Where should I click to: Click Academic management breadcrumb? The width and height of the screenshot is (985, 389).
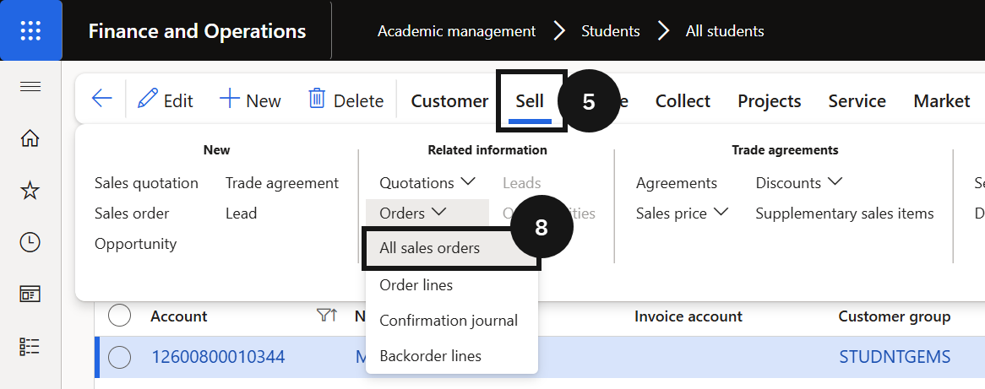point(457,30)
